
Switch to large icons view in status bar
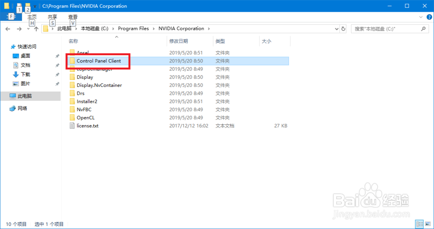tap(428, 224)
